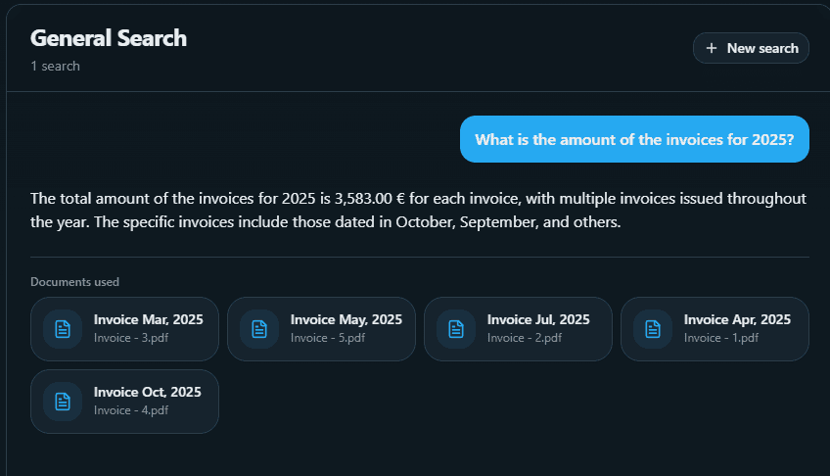
Task: Click the plus icon in New search
Action: coord(712,48)
